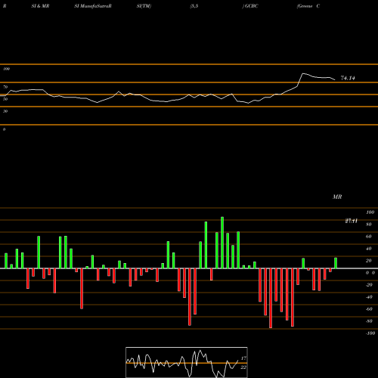378x378 pixels.
Task: Click the '(5,5' parameter text in header
Action: pyautogui.click(x=194, y=6)
